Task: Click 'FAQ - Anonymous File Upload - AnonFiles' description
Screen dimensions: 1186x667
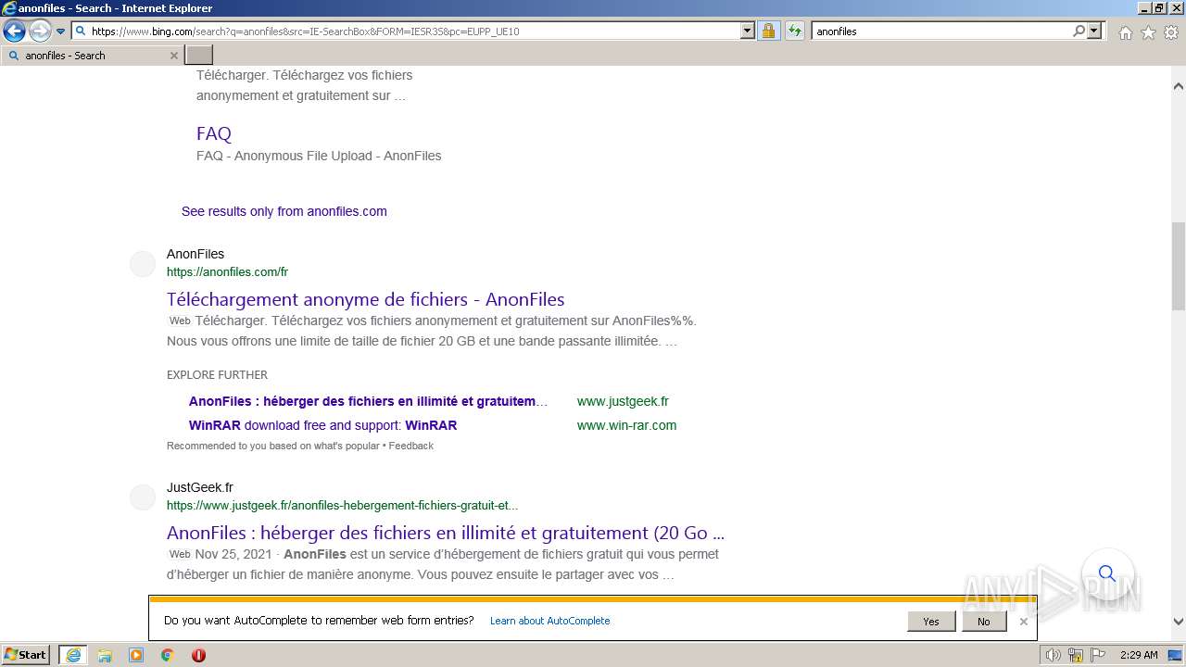Action: point(319,156)
